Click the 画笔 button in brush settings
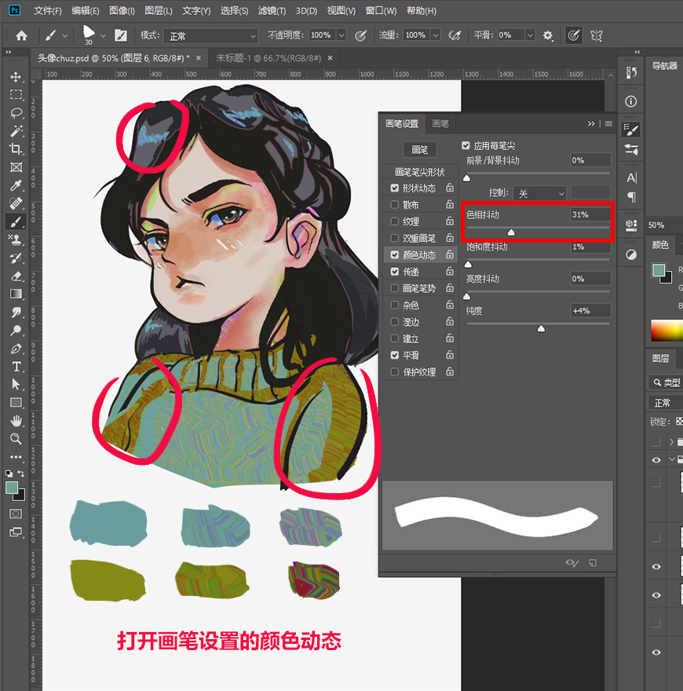The image size is (683, 691). [419, 149]
